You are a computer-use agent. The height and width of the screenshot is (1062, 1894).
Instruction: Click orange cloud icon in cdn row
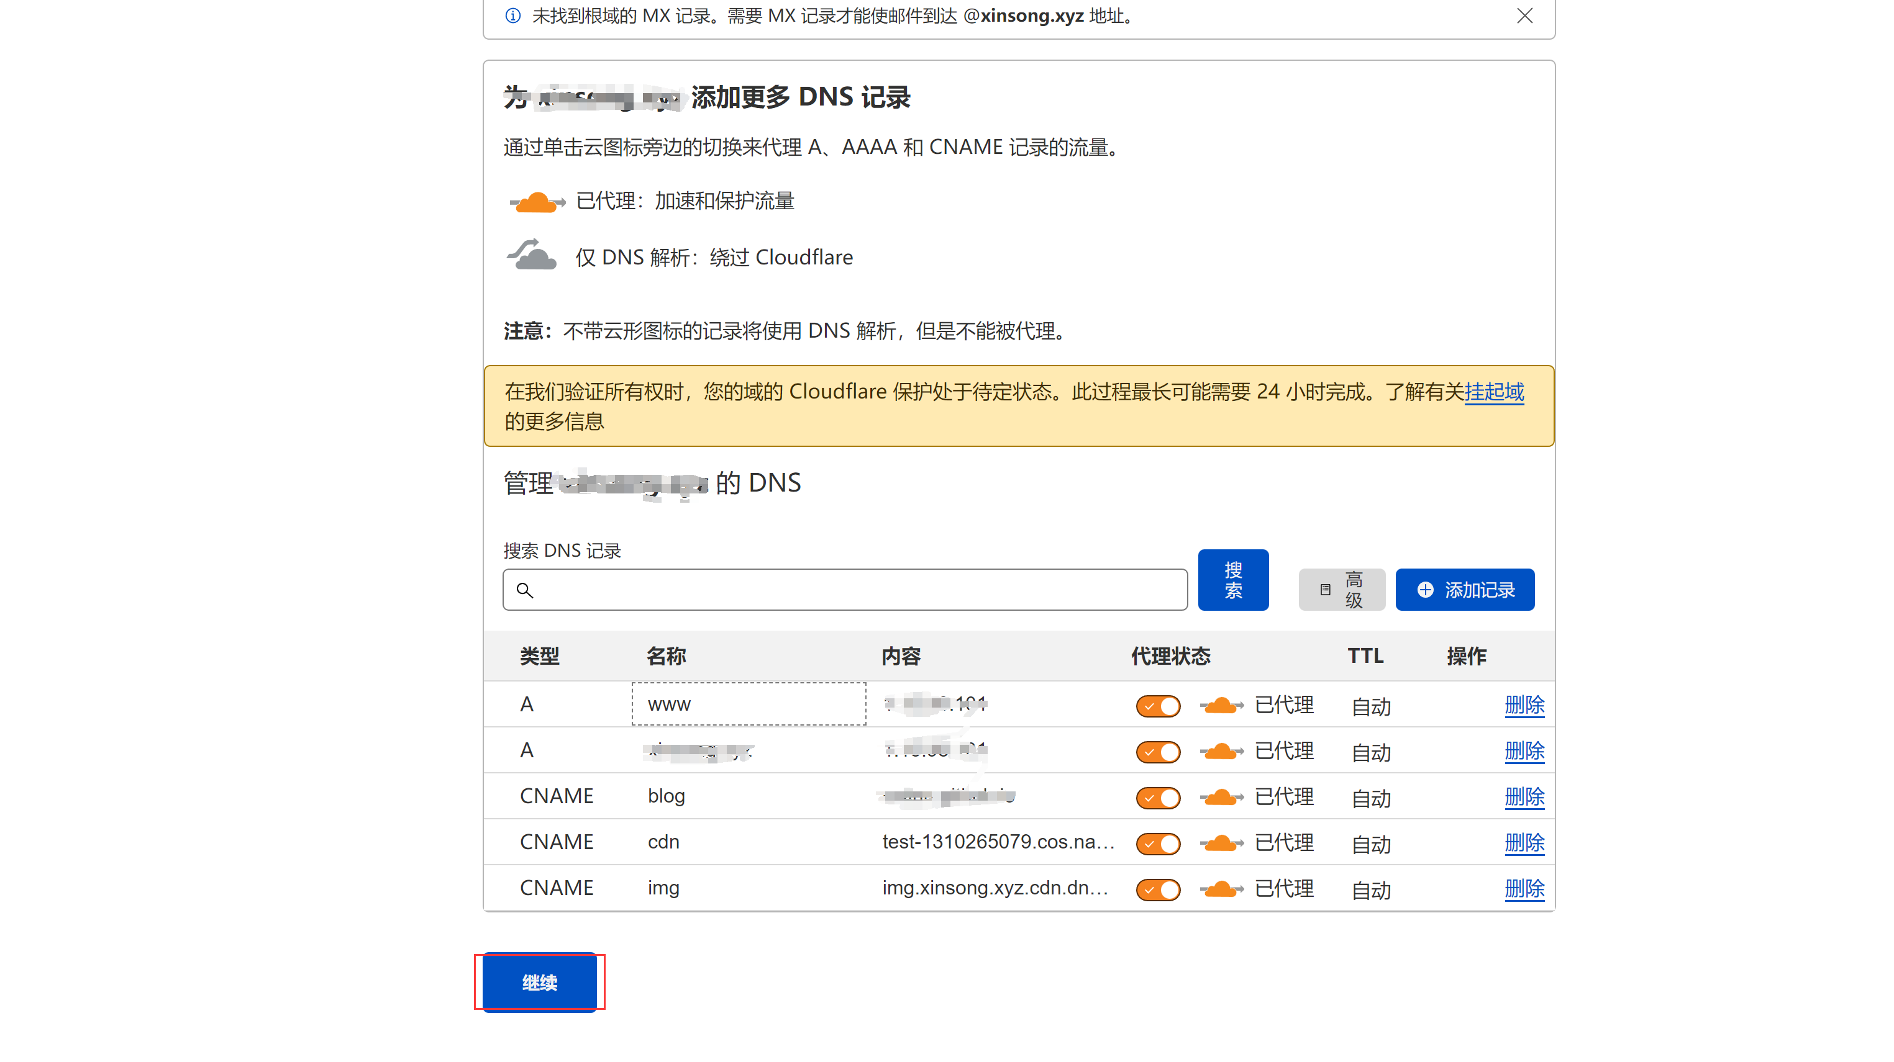click(1221, 842)
